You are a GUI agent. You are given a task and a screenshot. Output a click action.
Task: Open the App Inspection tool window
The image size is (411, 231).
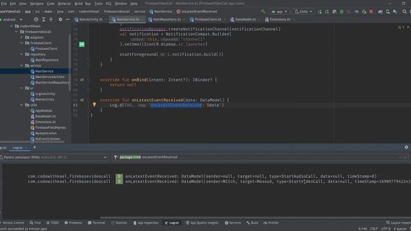(x=146, y=223)
